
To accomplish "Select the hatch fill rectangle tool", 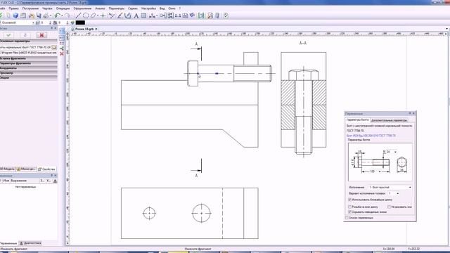I will click(x=143, y=15).
